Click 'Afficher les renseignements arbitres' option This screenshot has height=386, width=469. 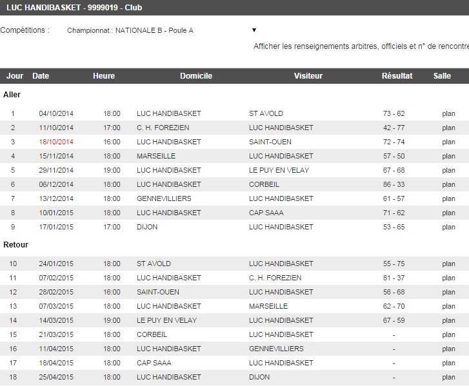(x=361, y=46)
